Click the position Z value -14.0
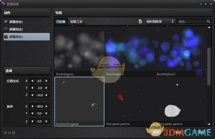 coord(39,95)
